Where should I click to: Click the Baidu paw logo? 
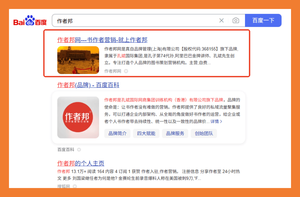(x=30, y=21)
